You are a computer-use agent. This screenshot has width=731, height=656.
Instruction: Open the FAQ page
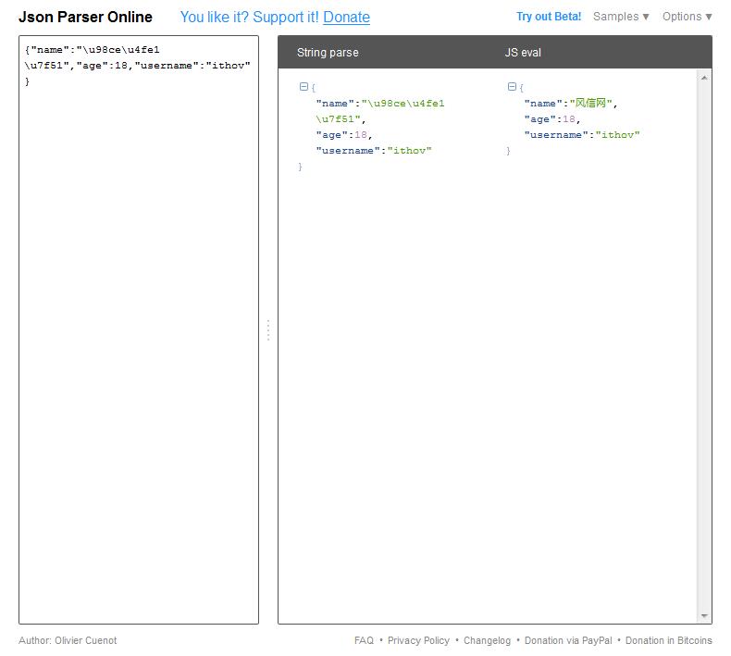tap(364, 640)
